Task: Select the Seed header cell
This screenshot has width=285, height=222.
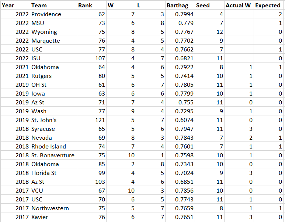Action: click(x=209, y=6)
